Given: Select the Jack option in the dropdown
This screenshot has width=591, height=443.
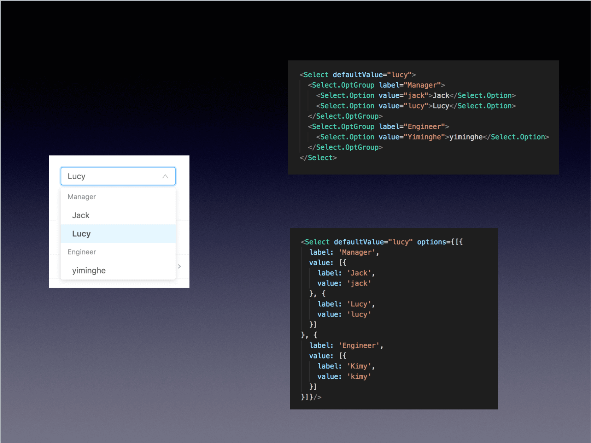Looking at the screenshot, I should pos(81,215).
